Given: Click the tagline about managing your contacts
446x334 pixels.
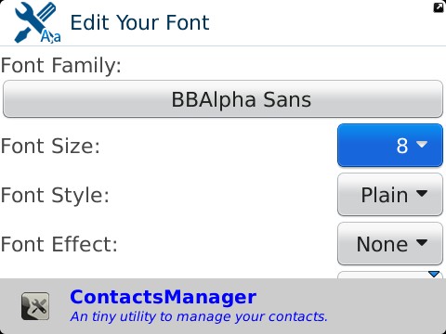Looking at the screenshot, I should [x=199, y=316].
